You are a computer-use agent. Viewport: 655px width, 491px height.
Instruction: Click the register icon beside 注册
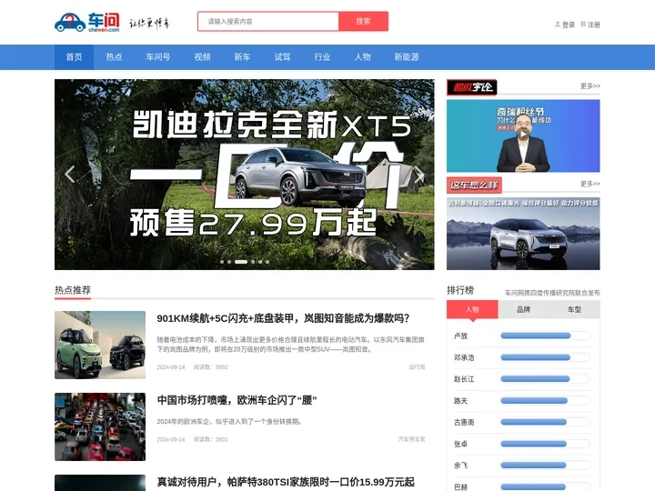tap(583, 25)
